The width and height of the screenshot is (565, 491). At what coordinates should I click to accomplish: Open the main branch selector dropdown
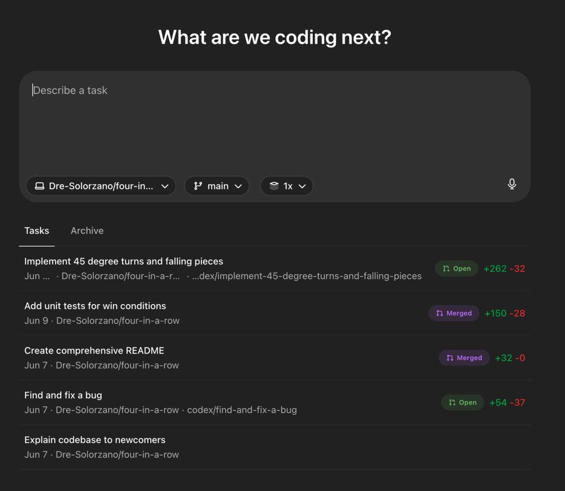point(217,185)
